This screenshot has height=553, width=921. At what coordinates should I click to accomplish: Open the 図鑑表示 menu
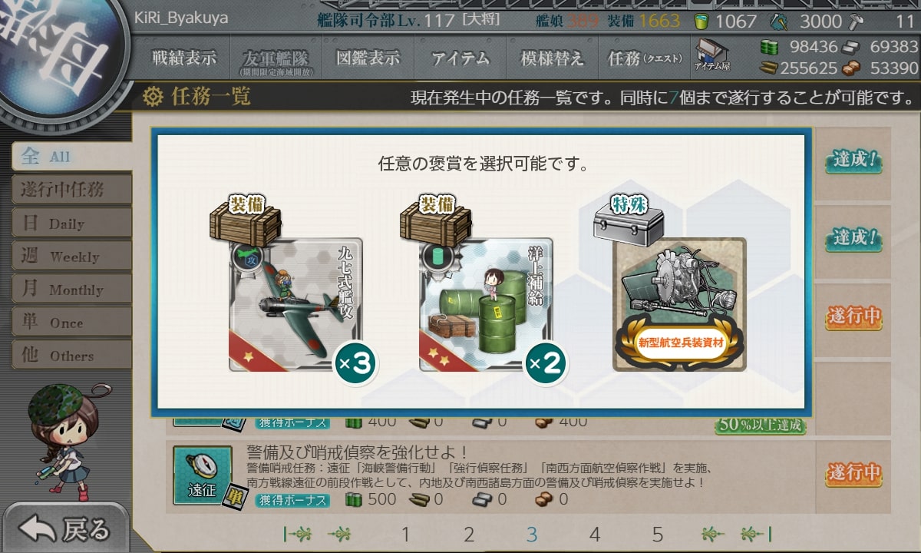click(368, 58)
